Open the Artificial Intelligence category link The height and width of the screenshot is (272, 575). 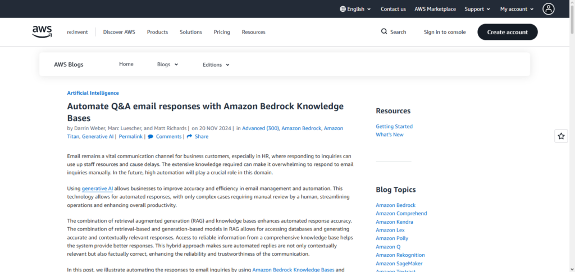pos(93,93)
